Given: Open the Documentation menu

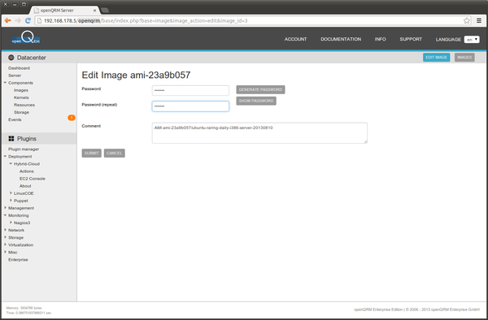Looking at the screenshot, I should coord(341,39).
